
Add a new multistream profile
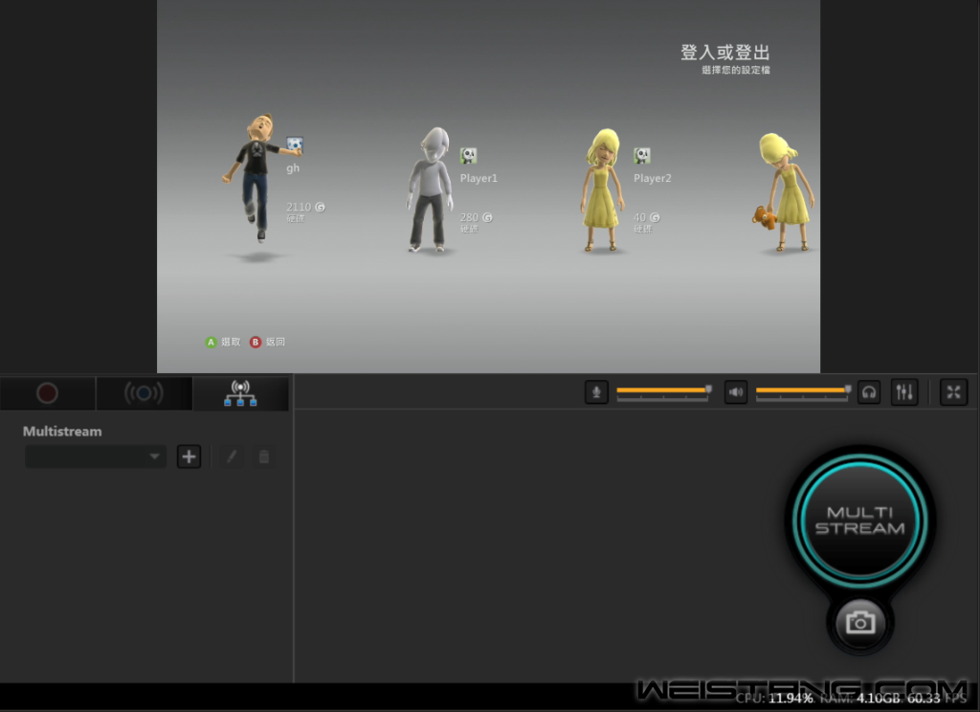pyautogui.click(x=189, y=456)
